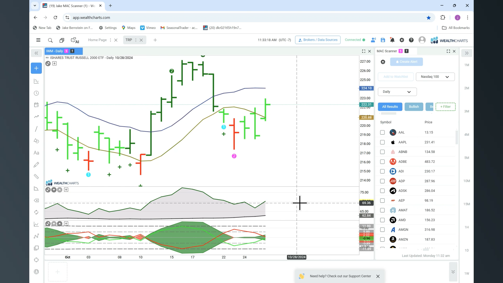Viewport: 503px width, 283px height.
Task: Check the AMAT row checkbox
Action: click(382, 210)
